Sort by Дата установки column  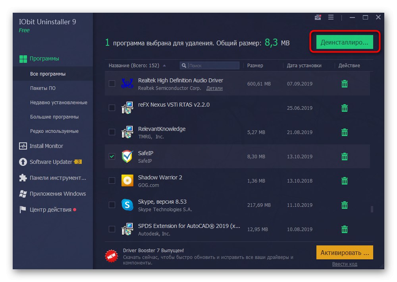click(x=304, y=65)
